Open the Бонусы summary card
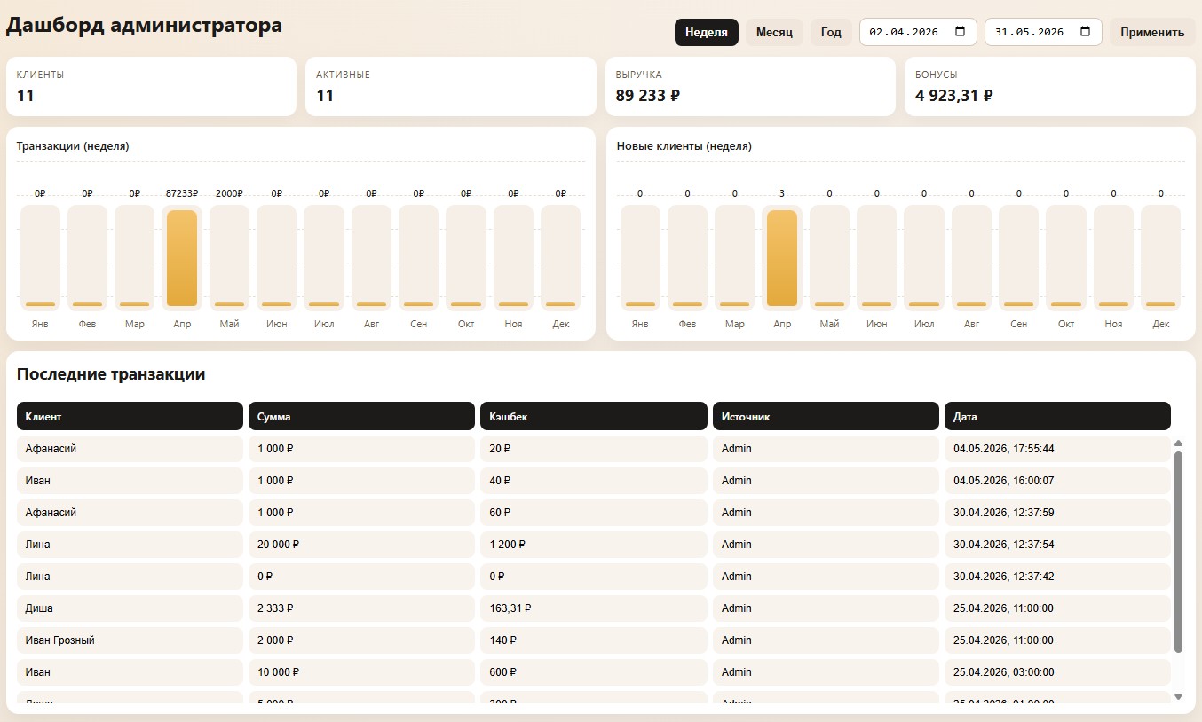The image size is (1202, 722). tap(1049, 87)
